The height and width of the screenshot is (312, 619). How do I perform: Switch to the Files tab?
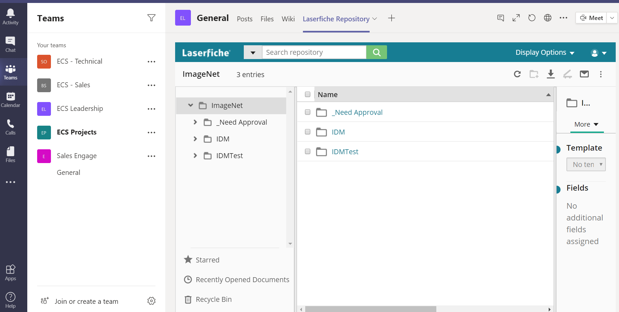point(267,19)
